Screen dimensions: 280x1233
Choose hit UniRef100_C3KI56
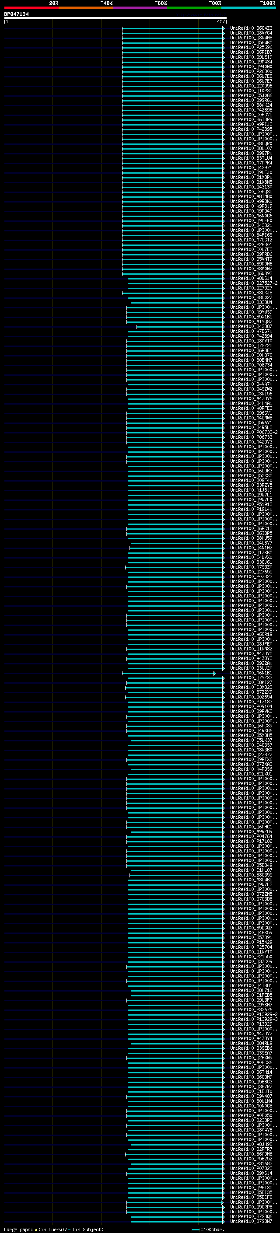pos(251,394)
